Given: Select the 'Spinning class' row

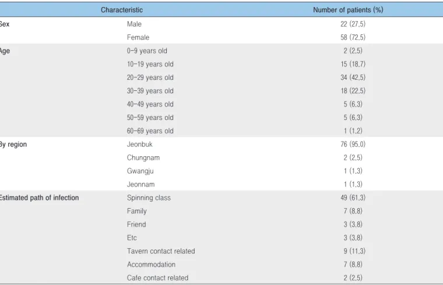Looking at the screenshot, I should click(x=149, y=198).
